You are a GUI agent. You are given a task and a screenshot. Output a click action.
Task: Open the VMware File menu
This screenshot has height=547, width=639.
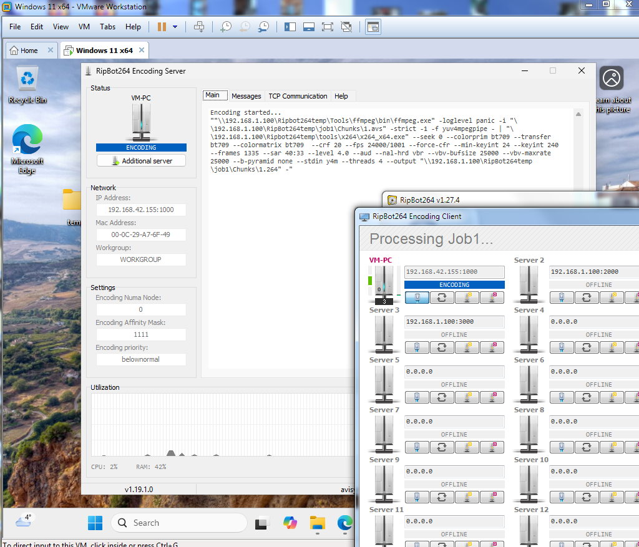pos(15,27)
